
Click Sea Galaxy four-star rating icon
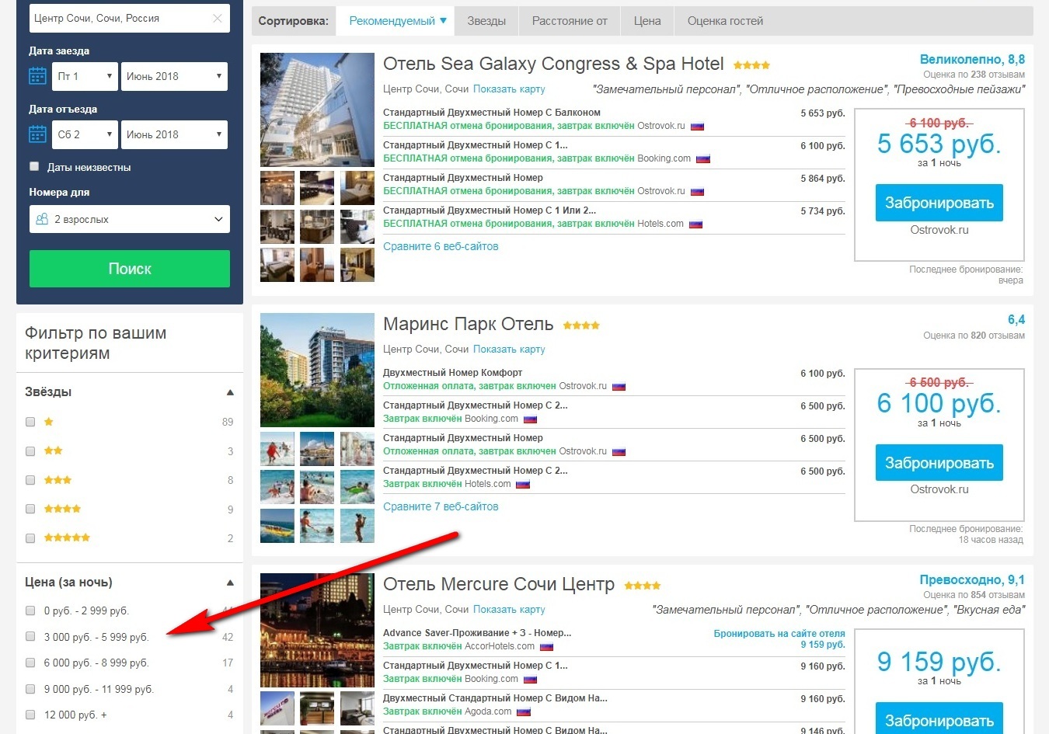tap(751, 65)
